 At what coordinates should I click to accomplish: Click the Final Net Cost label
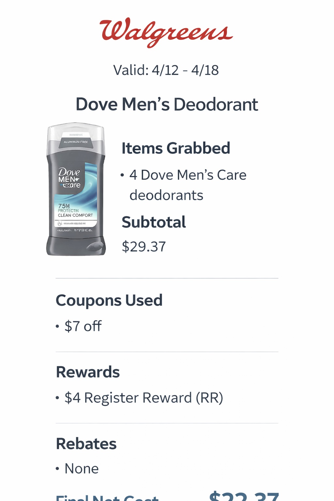tap(107, 497)
